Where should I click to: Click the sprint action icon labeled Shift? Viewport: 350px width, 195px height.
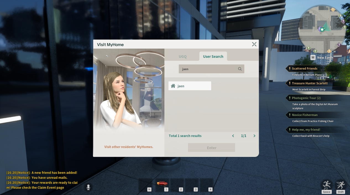pos(340,185)
